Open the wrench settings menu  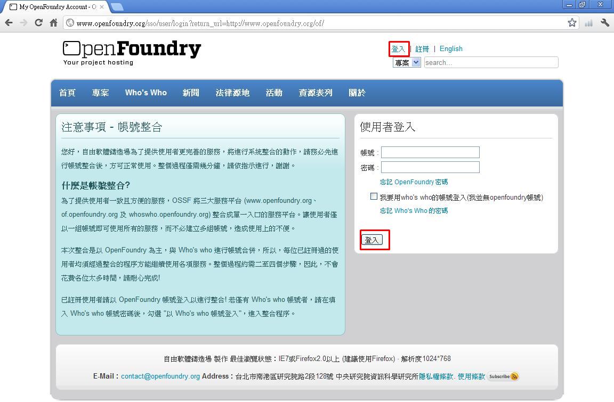point(605,23)
